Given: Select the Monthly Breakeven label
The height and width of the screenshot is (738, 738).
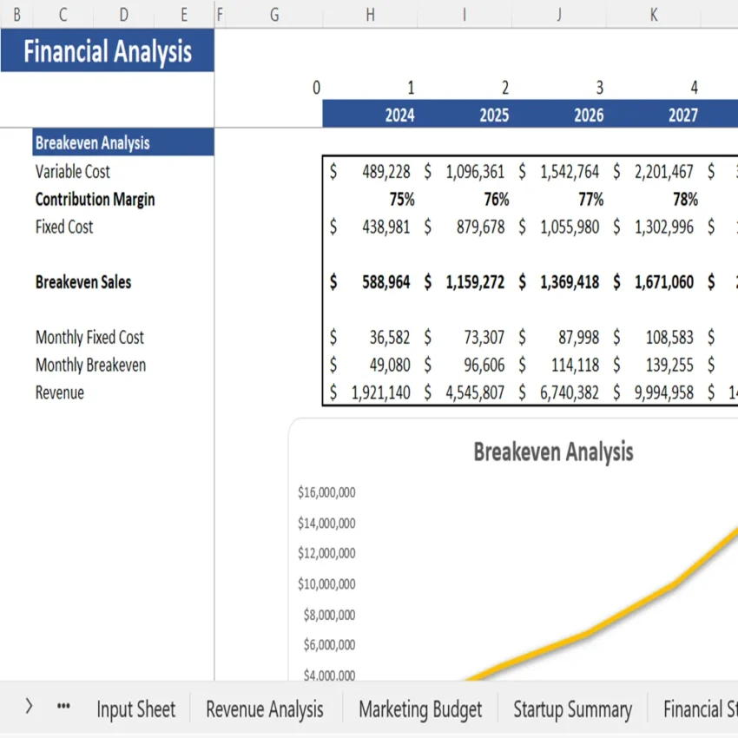Looking at the screenshot, I should [90, 365].
